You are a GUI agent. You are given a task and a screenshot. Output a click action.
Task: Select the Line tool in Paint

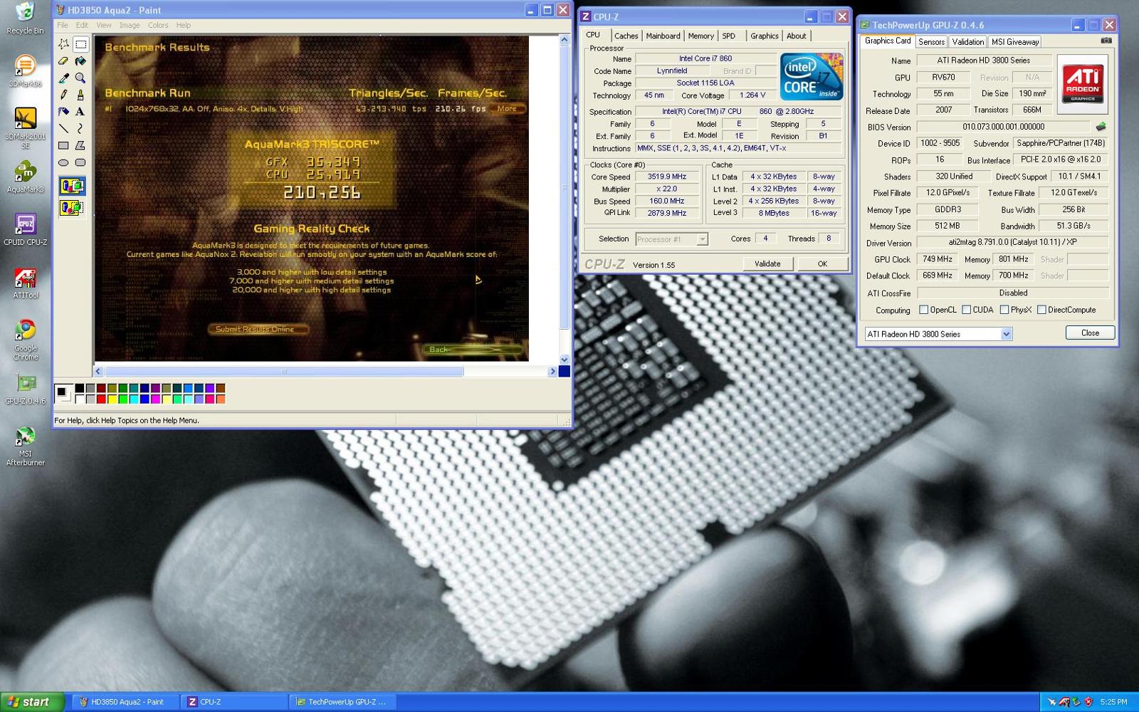(x=63, y=129)
